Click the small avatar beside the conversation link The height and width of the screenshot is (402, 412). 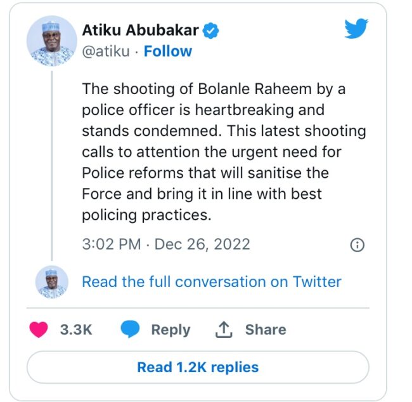tap(51, 281)
